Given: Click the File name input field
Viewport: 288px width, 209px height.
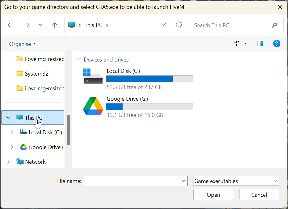Looking at the screenshot, I should (x=133, y=181).
